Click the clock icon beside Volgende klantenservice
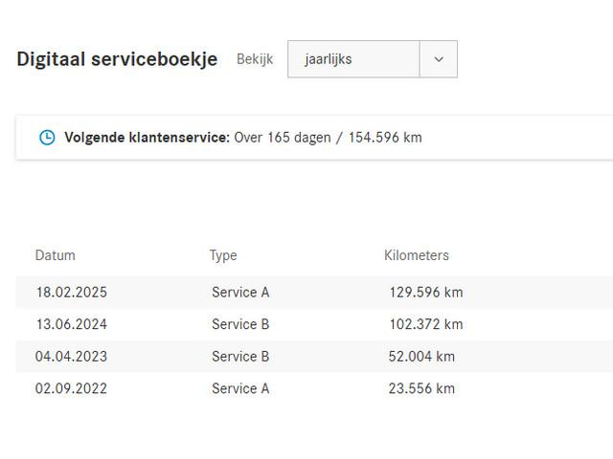The image size is (613, 459). pyautogui.click(x=47, y=138)
